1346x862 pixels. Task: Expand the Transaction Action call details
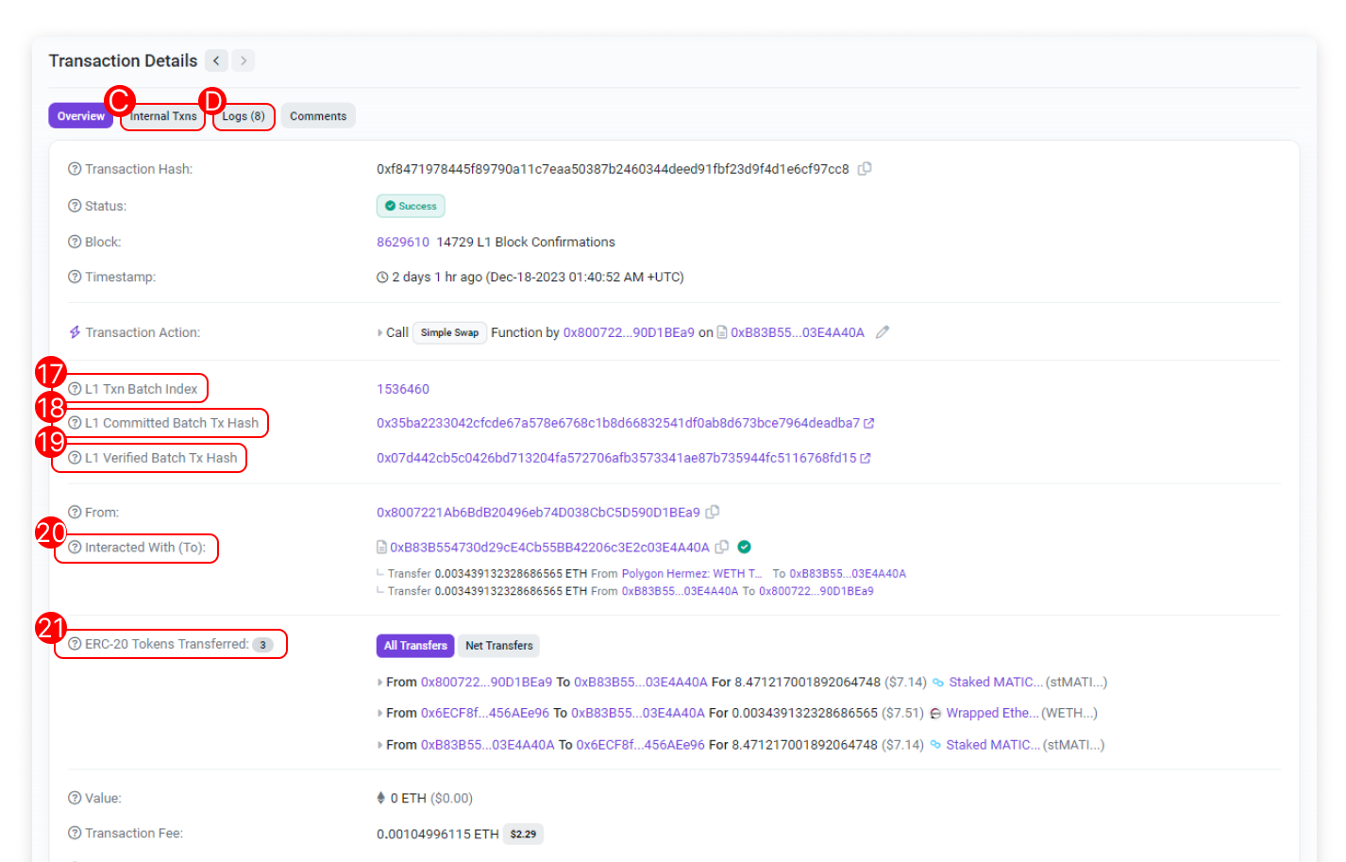point(379,332)
